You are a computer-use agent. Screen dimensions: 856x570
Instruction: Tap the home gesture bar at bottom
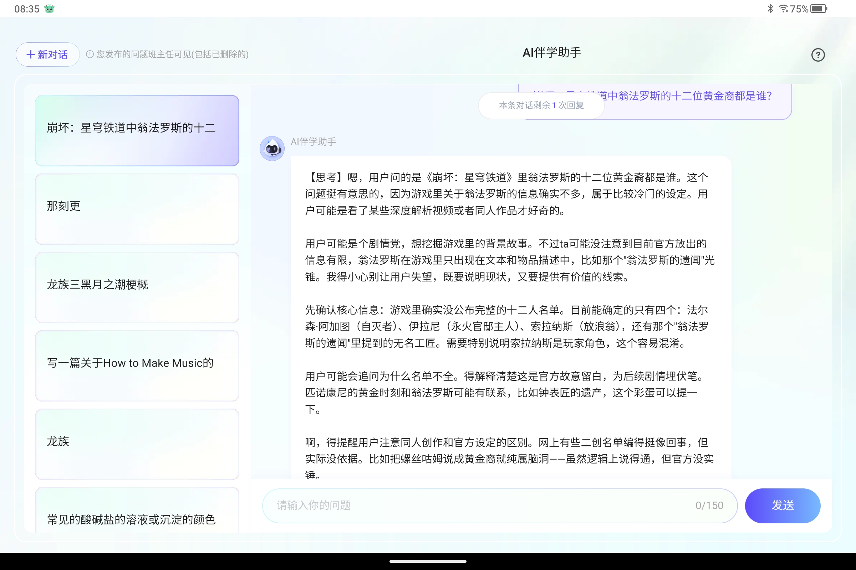click(428, 561)
